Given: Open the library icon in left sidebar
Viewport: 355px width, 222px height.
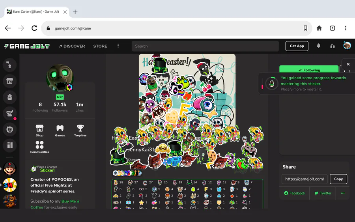Looking at the screenshot, I should [x=9, y=145].
